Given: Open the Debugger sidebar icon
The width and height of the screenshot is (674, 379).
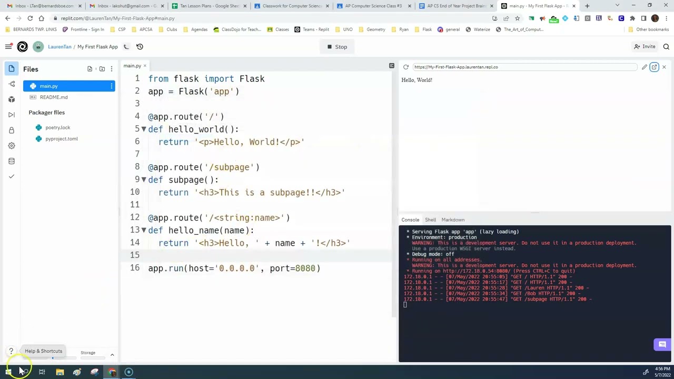Looking at the screenshot, I should coord(12,115).
